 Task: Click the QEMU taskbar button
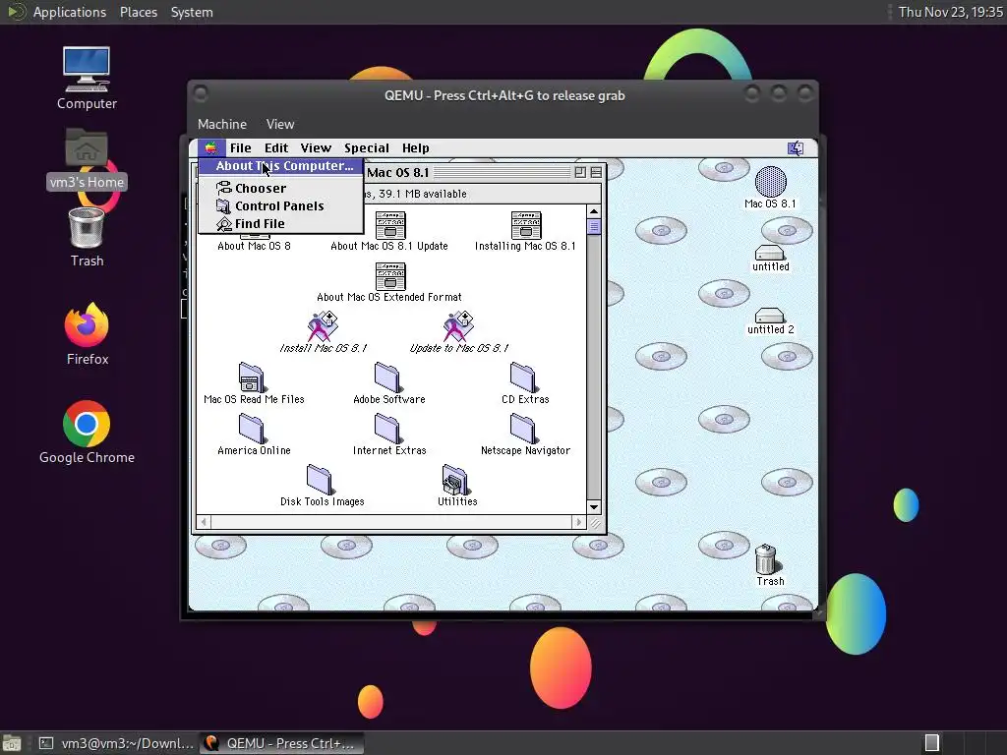281,743
